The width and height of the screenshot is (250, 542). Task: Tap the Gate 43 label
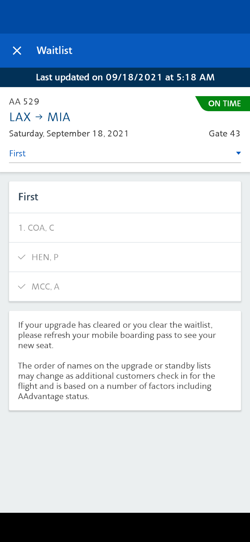(225, 133)
